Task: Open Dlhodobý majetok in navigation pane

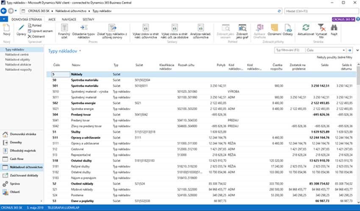Action: (22, 151)
